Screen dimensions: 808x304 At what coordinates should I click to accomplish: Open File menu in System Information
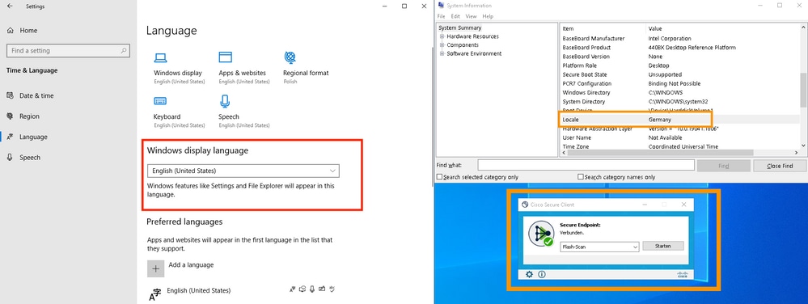point(441,16)
